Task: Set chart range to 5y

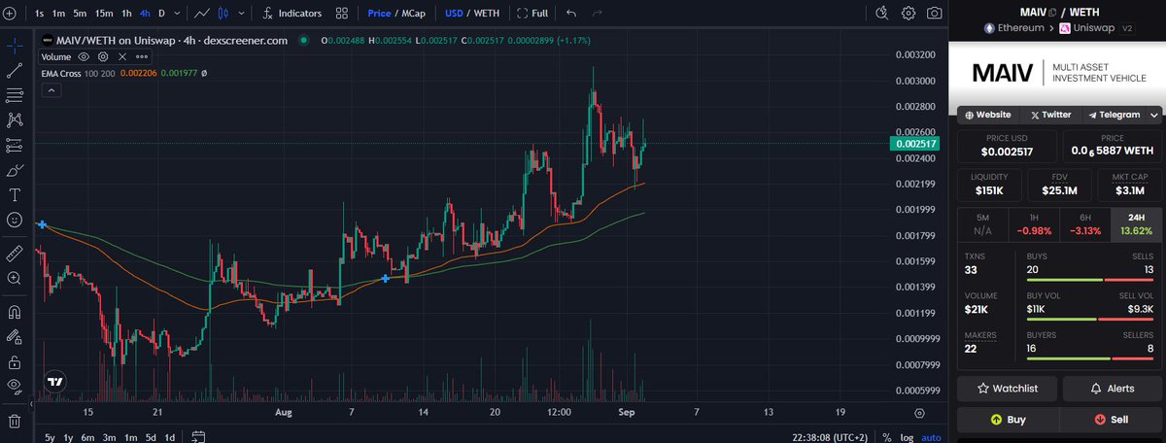Action: 51,437
